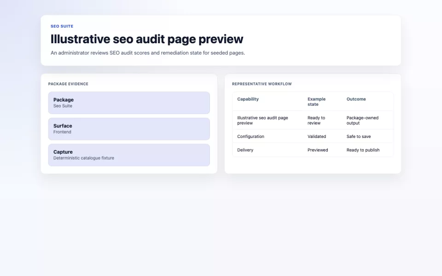The height and width of the screenshot is (276, 442).
Task: Click the Outcome column header
Action: pyautogui.click(x=356, y=99)
